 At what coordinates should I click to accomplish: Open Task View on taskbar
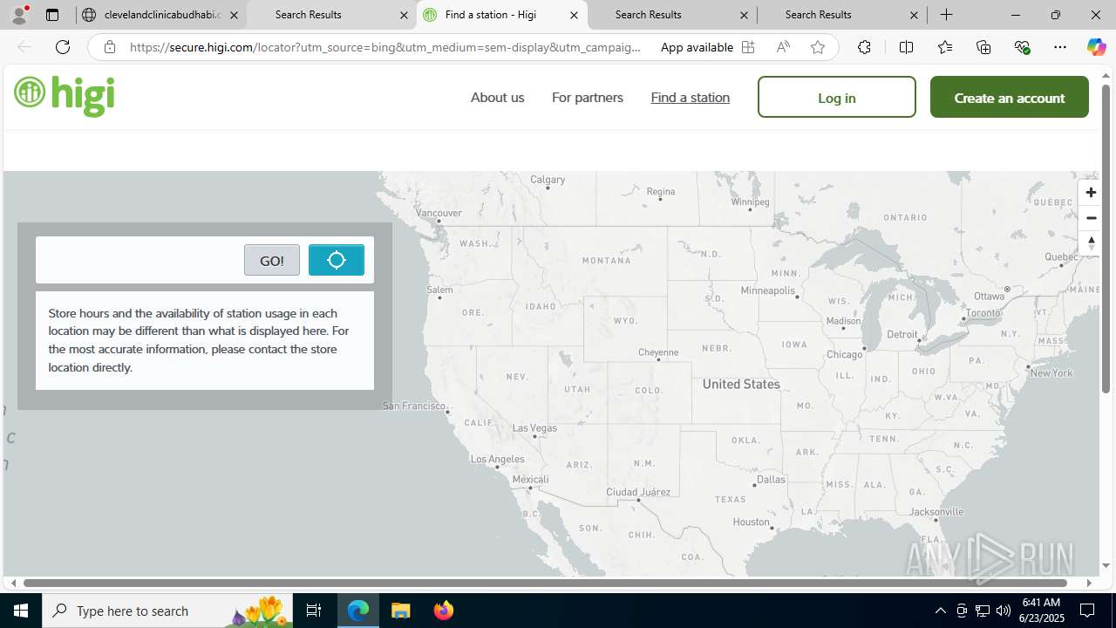[314, 611]
